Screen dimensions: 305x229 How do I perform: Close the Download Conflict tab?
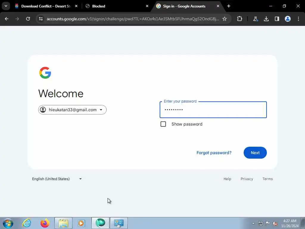click(76, 6)
